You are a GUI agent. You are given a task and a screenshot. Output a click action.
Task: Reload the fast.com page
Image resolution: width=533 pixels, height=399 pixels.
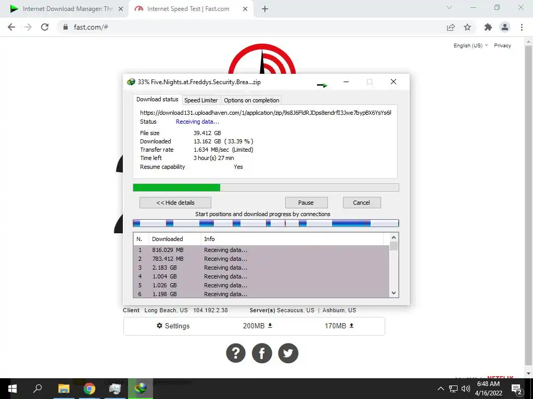coord(45,27)
